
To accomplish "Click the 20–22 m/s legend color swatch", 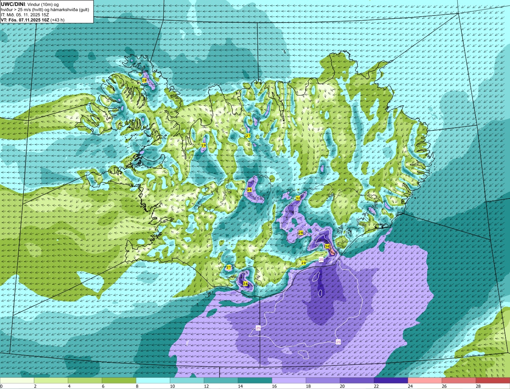I will click(357, 380).
